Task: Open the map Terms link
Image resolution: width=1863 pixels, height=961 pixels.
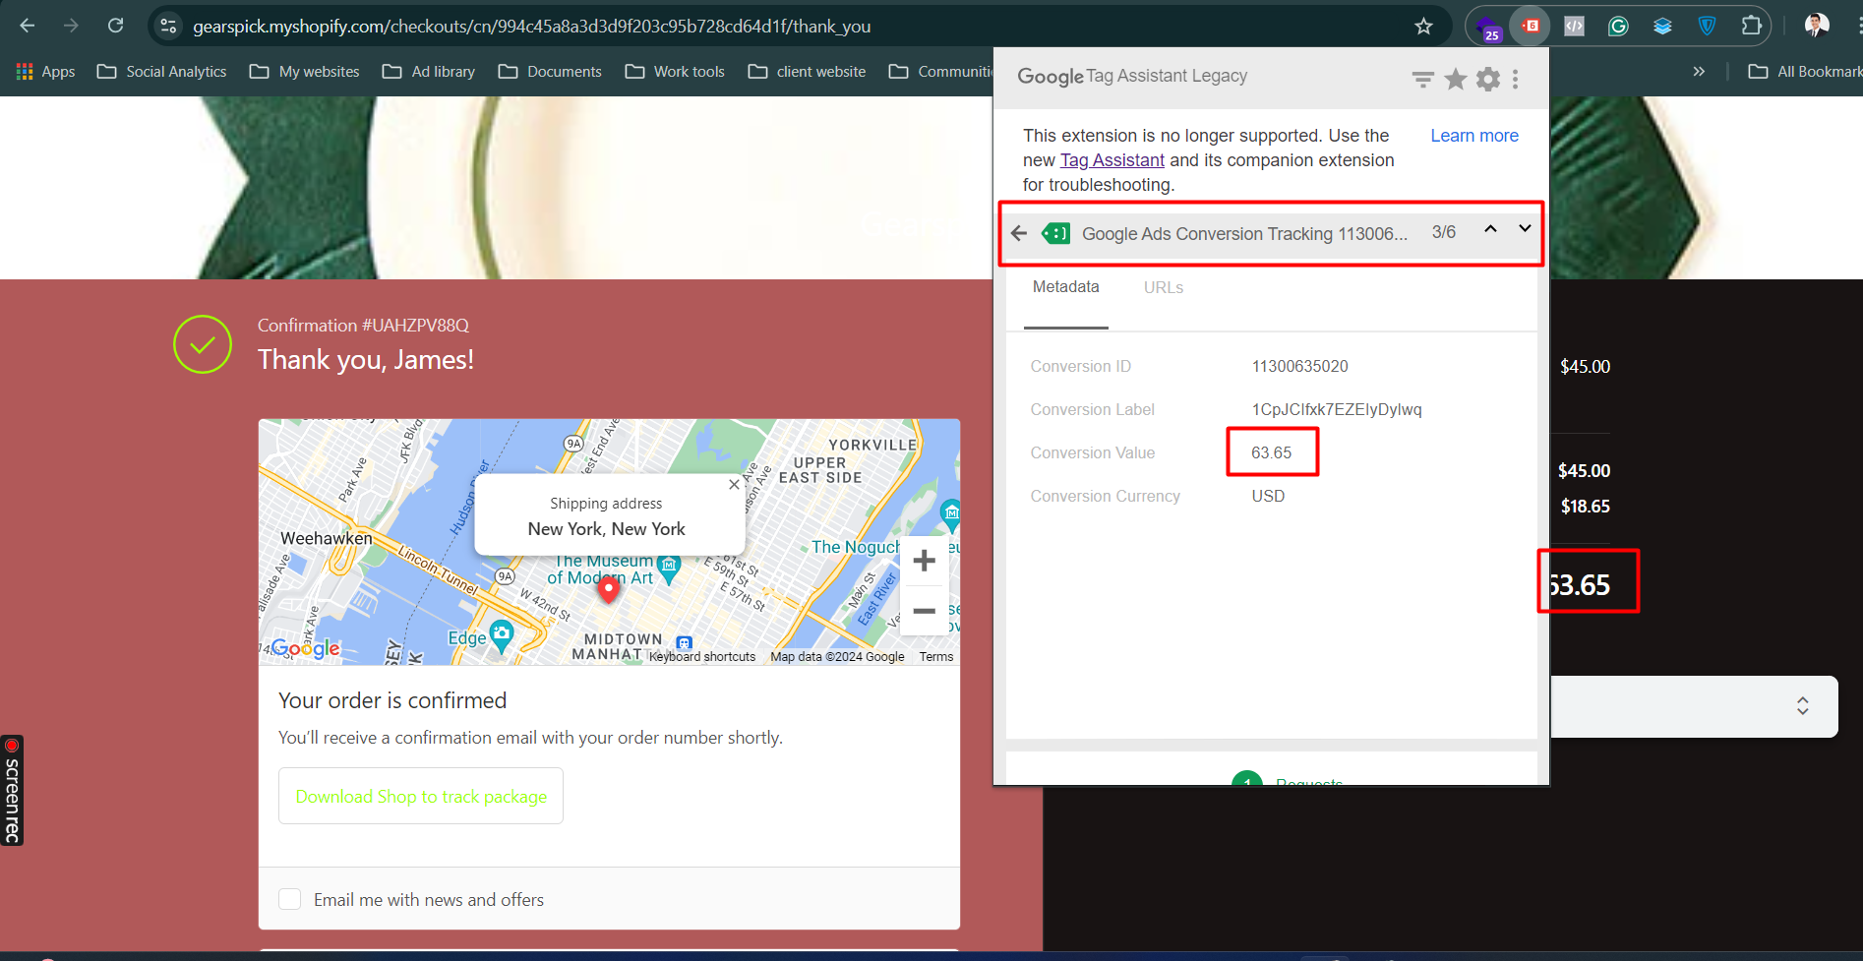Action: [x=935, y=657]
